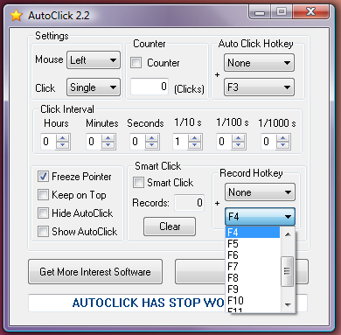Increase the 1/100 s spinner up arrow
Viewport: 341px width, 335px height.
coord(239,138)
